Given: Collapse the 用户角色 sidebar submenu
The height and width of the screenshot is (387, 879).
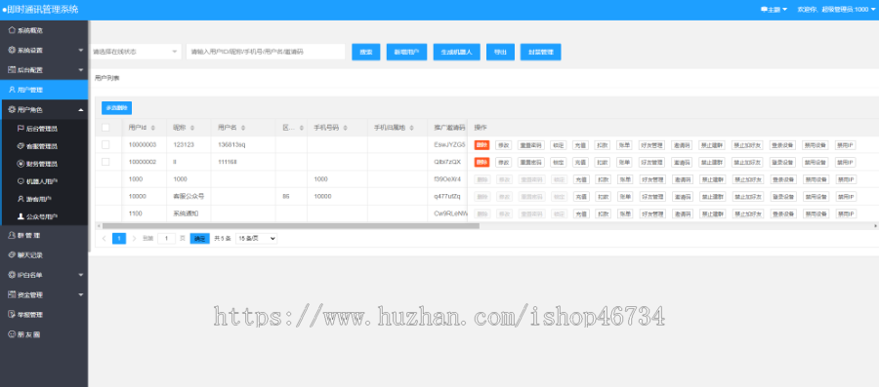Looking at the screenshot, I should click(x=81, y=109).
